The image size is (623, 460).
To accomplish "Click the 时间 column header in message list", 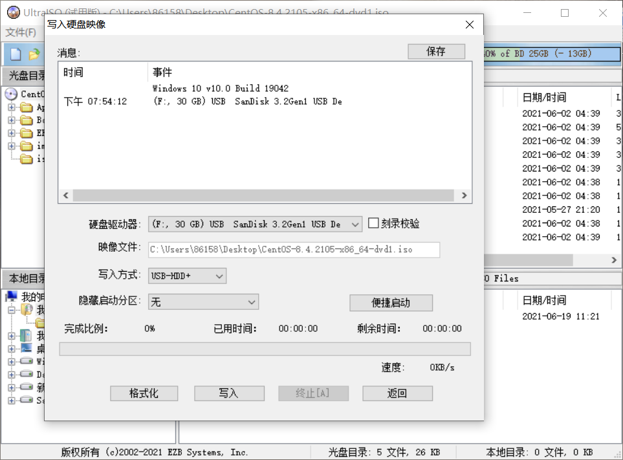I will (x=104, y=72).
